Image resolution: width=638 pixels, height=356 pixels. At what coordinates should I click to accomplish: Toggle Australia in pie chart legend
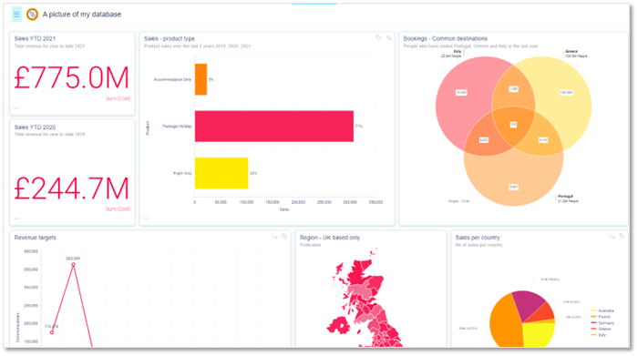[602, 310]
